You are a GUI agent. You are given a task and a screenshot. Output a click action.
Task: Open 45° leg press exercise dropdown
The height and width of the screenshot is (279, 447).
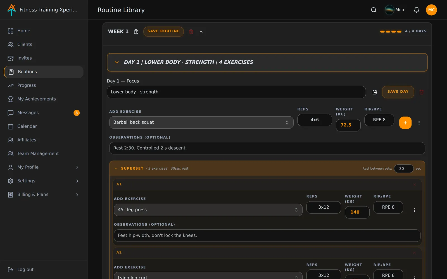208,210
